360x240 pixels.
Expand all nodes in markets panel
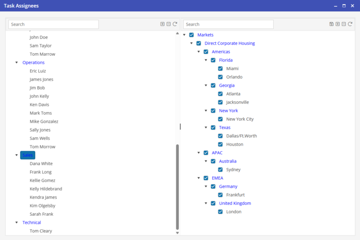point(338,24)
